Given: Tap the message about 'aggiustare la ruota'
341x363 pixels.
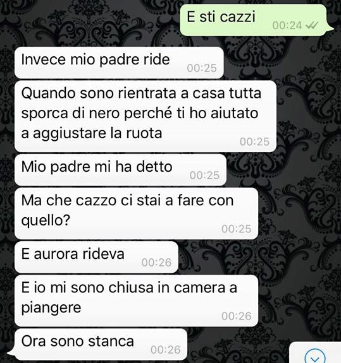Looking at the screenshot, I should coord(146,116).
